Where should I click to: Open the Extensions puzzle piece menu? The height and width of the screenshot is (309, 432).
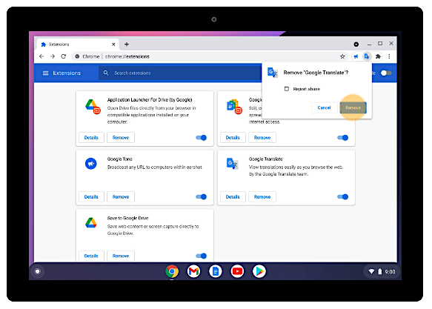[378, 56]
